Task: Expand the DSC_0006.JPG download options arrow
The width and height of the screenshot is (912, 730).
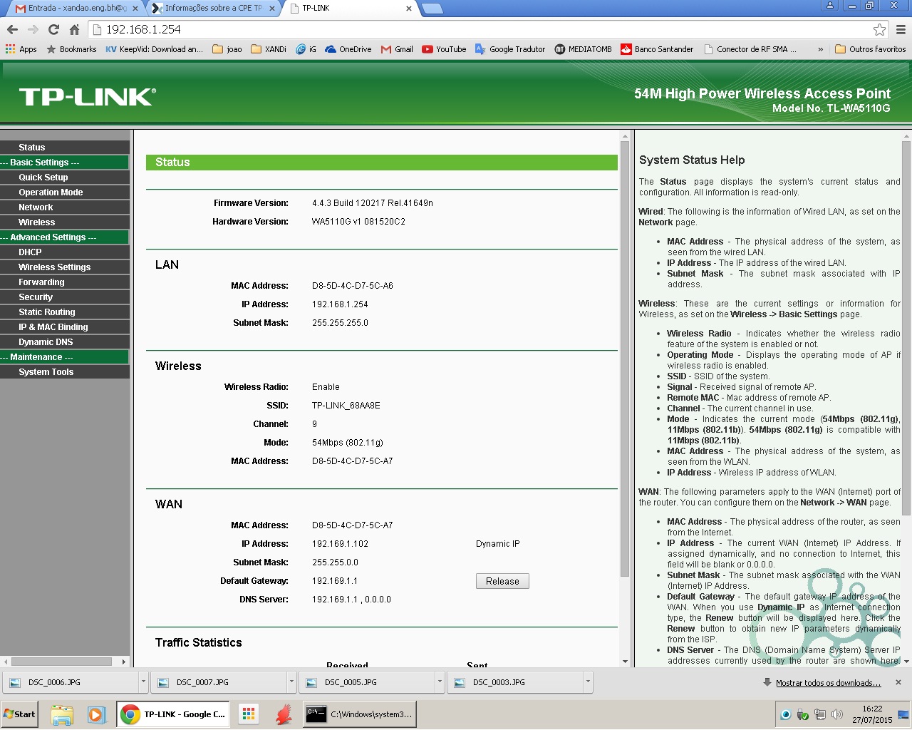Action: pos(143,682)
